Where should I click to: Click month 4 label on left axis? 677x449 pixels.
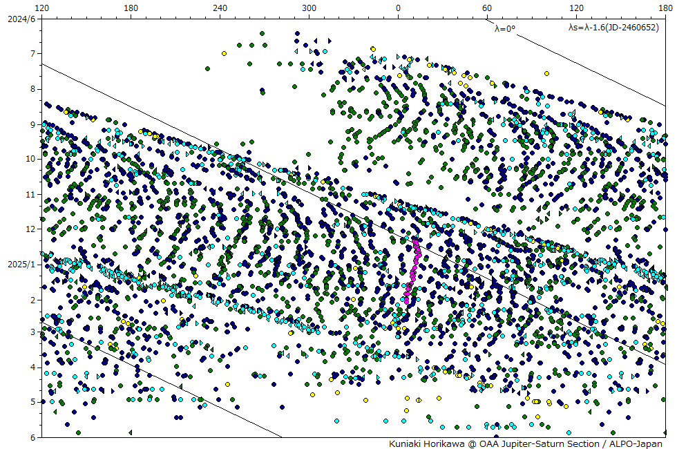click(x=32, y=367)
